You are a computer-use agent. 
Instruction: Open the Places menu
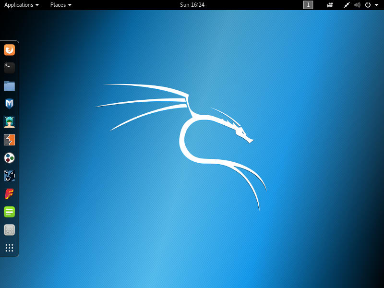click(59, 5)
